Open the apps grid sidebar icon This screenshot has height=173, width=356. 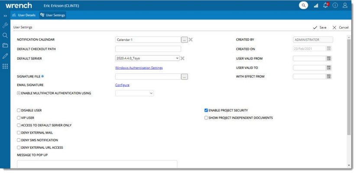(x=5, y=66)
